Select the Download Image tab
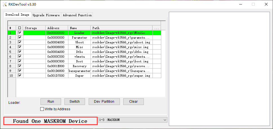The image size is (273, 129). (x=17, y=15)
